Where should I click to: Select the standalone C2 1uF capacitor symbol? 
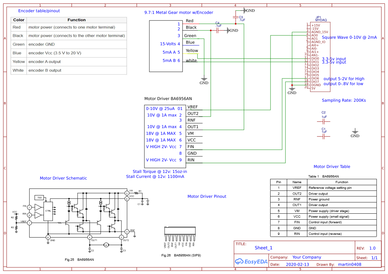tap(324, 121)
